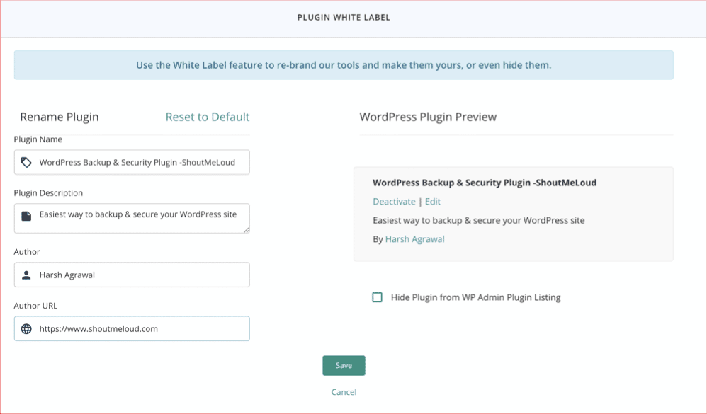
Task: Click 'Hide Plugin from WP Admin Plugin Listing' label
Action: [x=475, y=297]
